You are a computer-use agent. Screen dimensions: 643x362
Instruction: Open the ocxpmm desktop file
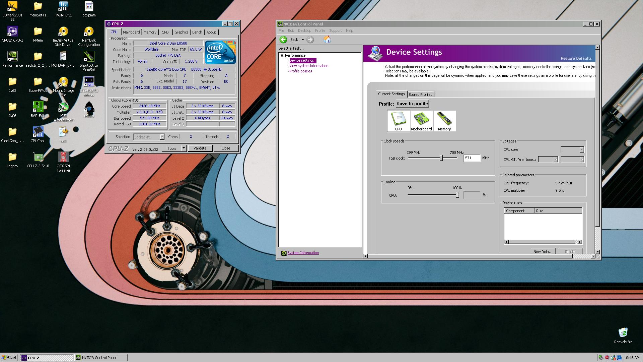click(89, 9)
